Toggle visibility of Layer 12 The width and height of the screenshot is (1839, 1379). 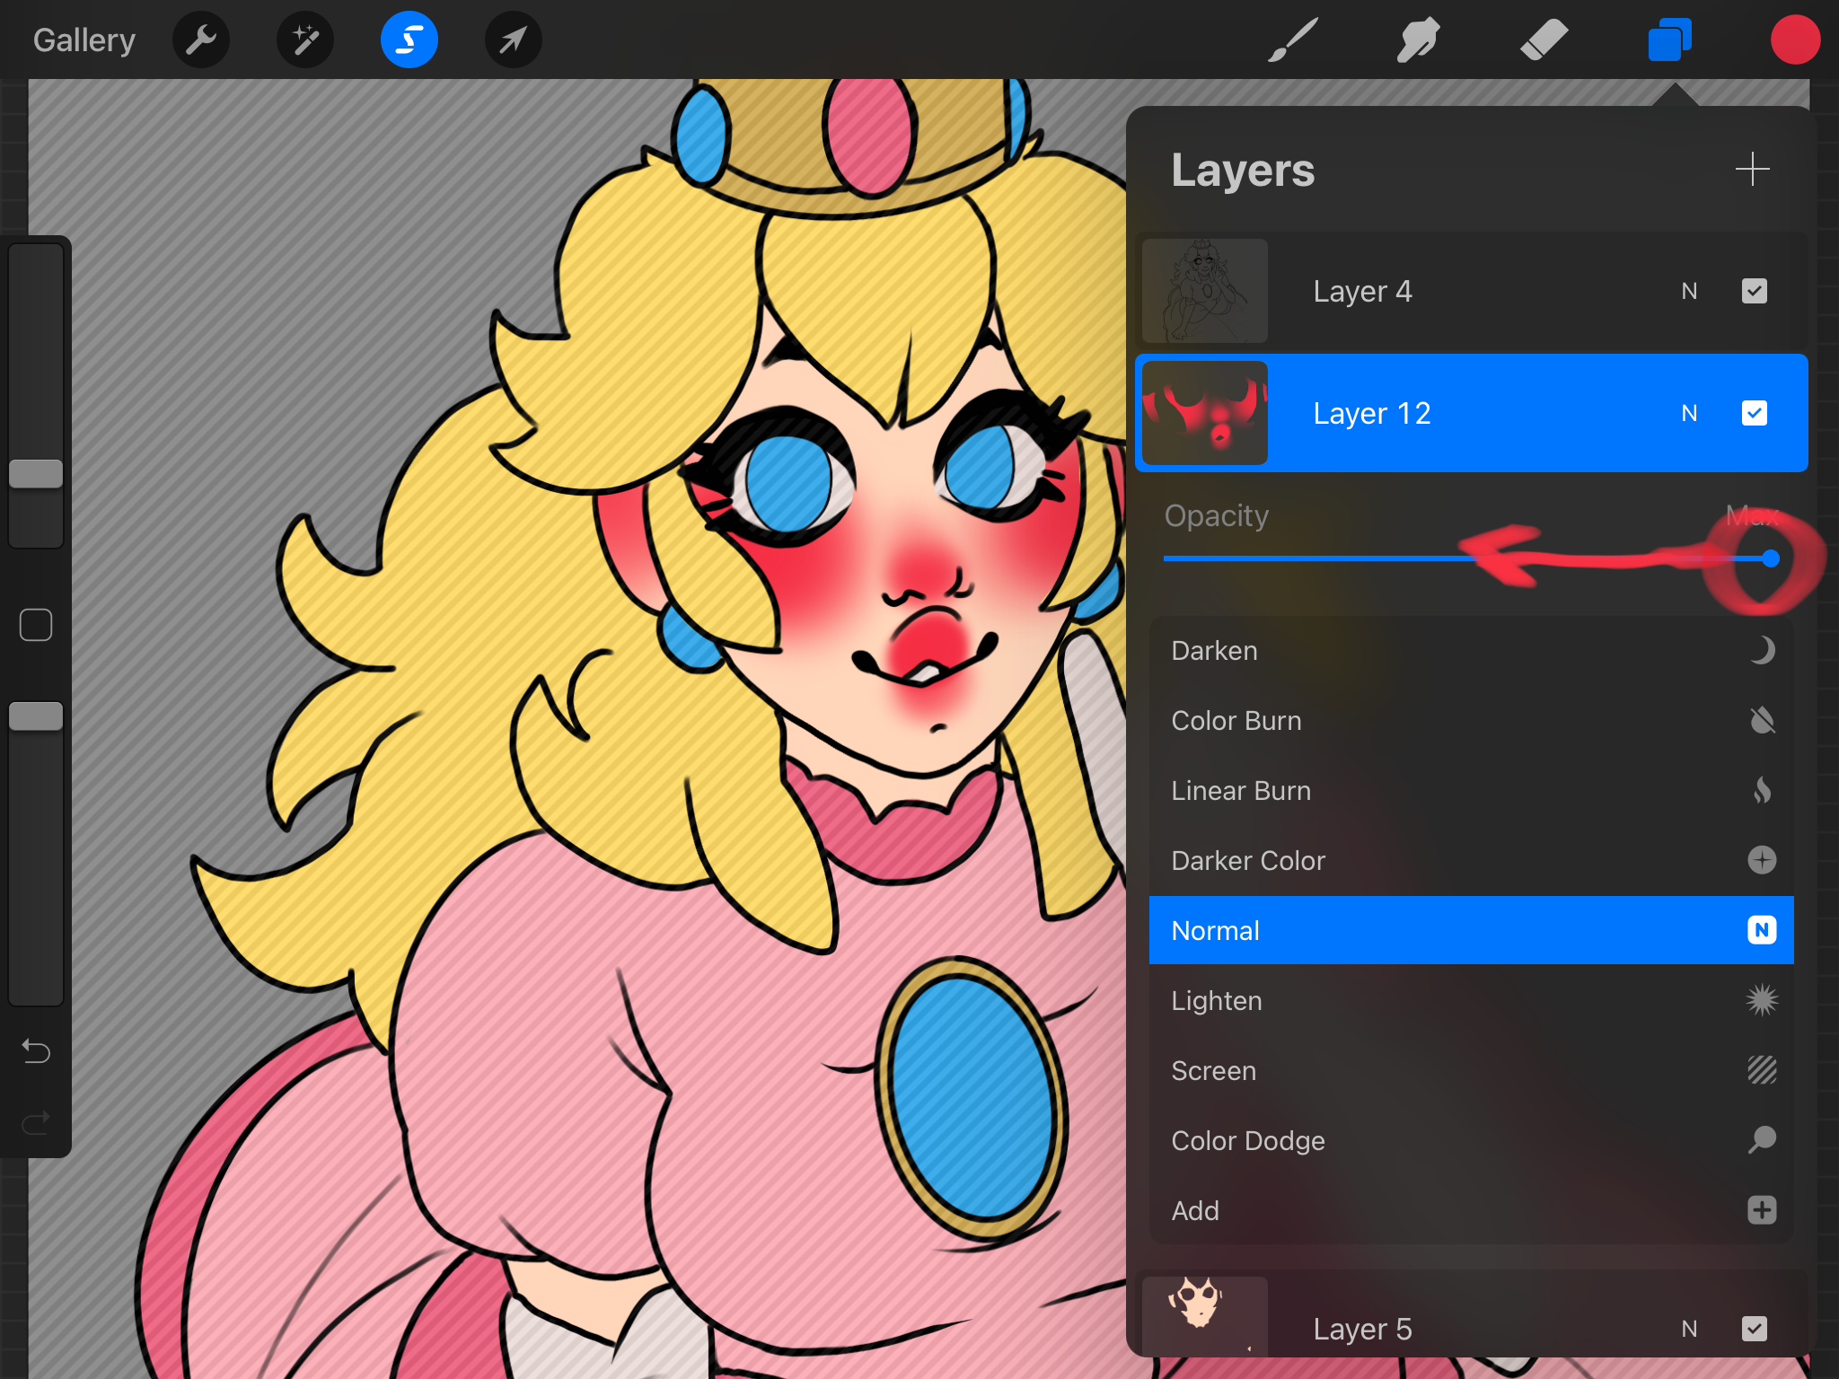(x=1754, y=413)
